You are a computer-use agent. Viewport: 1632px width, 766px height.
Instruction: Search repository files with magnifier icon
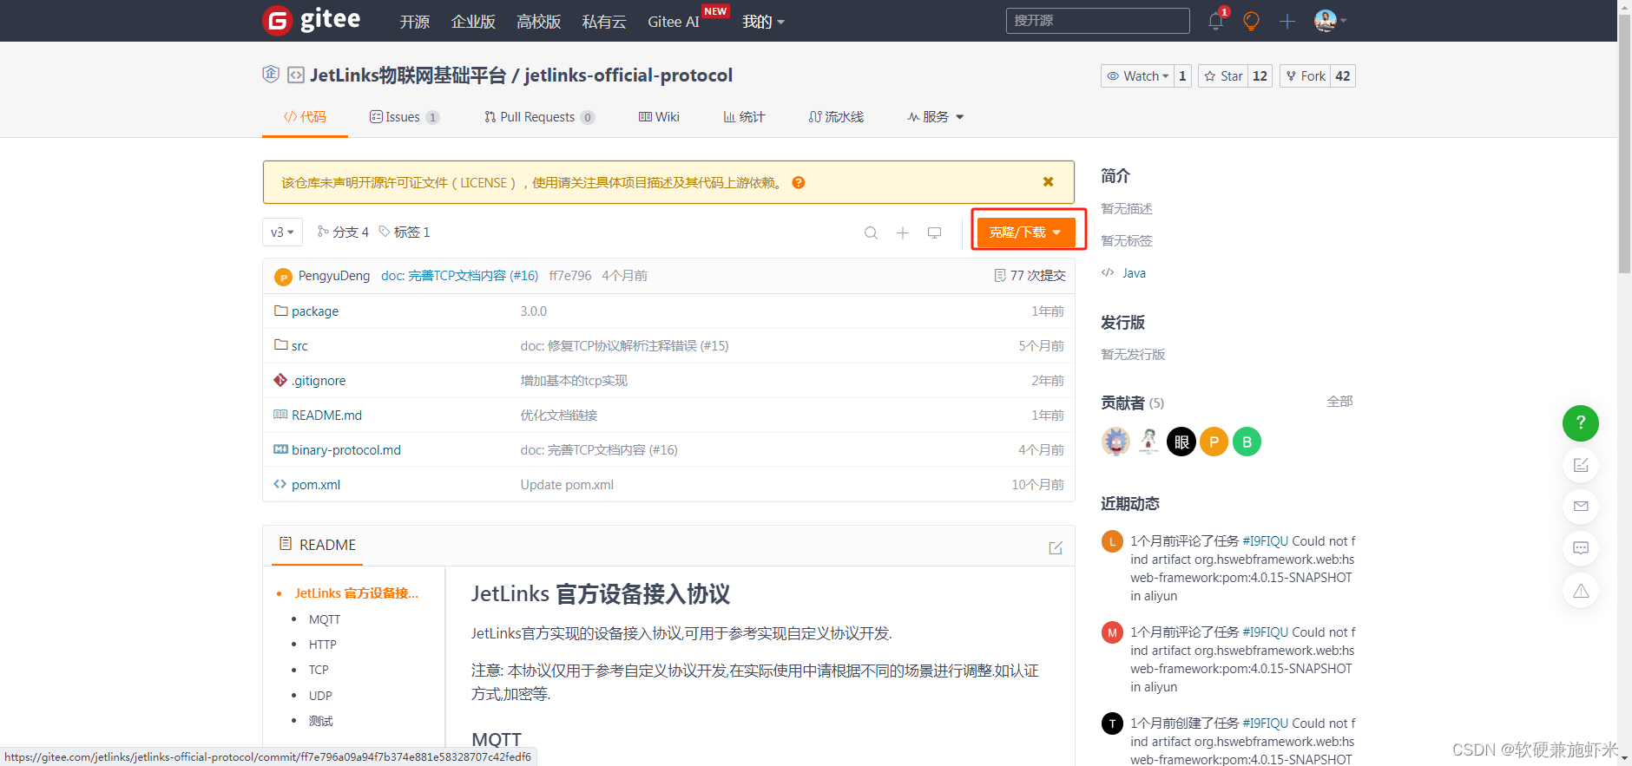coord(871,232)
